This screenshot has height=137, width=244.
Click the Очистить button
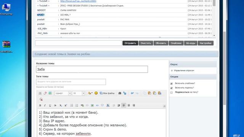pos(146,43)
